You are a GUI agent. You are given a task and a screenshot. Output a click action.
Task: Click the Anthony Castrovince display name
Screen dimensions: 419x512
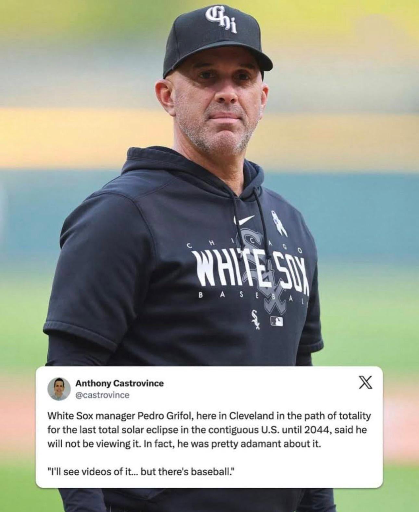120,383
